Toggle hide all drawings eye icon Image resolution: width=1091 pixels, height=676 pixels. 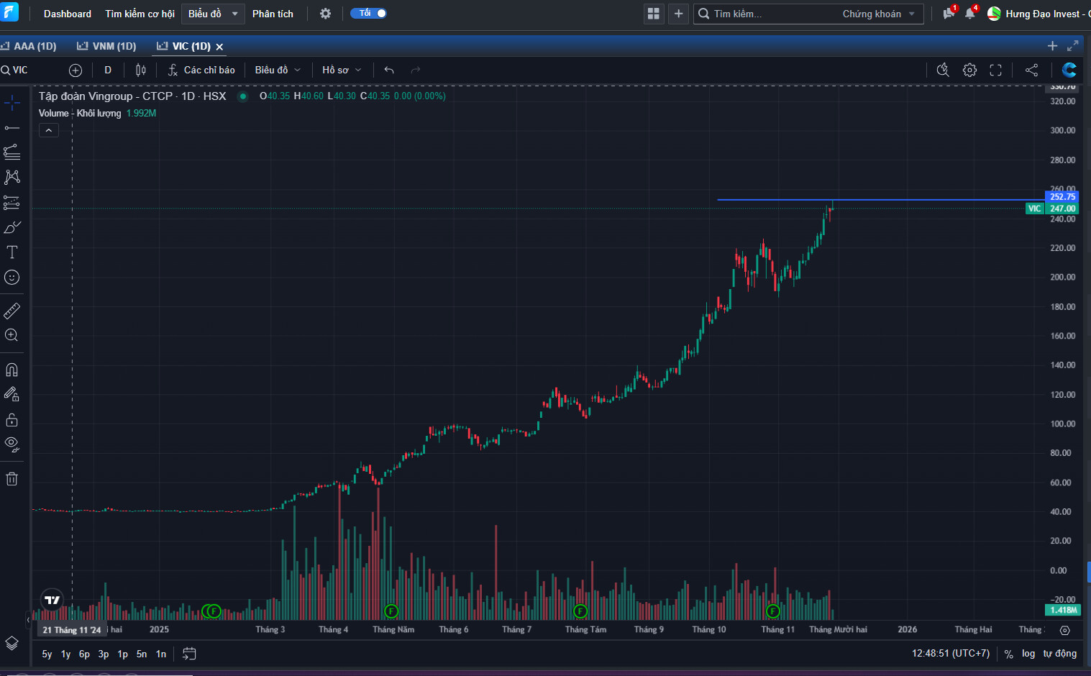(x=12, y=444)
